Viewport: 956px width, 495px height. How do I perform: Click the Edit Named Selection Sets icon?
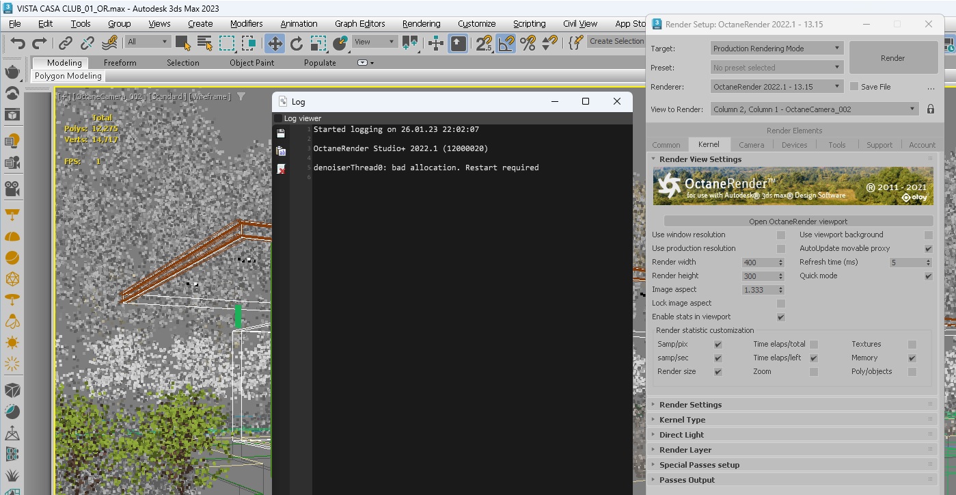(x=575, y=42)
